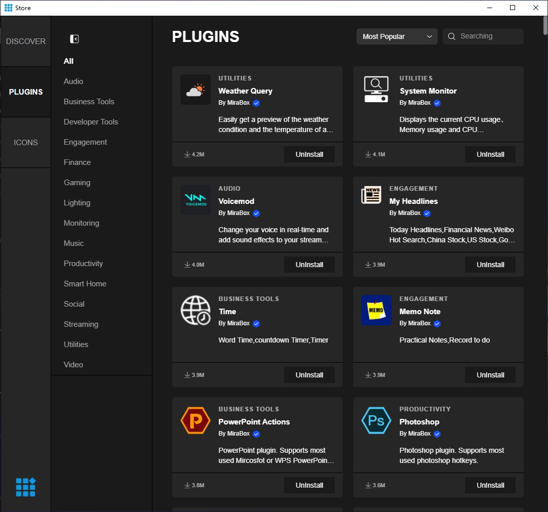Select the Productivity category
Screen dimensions: 548x512
83,264
